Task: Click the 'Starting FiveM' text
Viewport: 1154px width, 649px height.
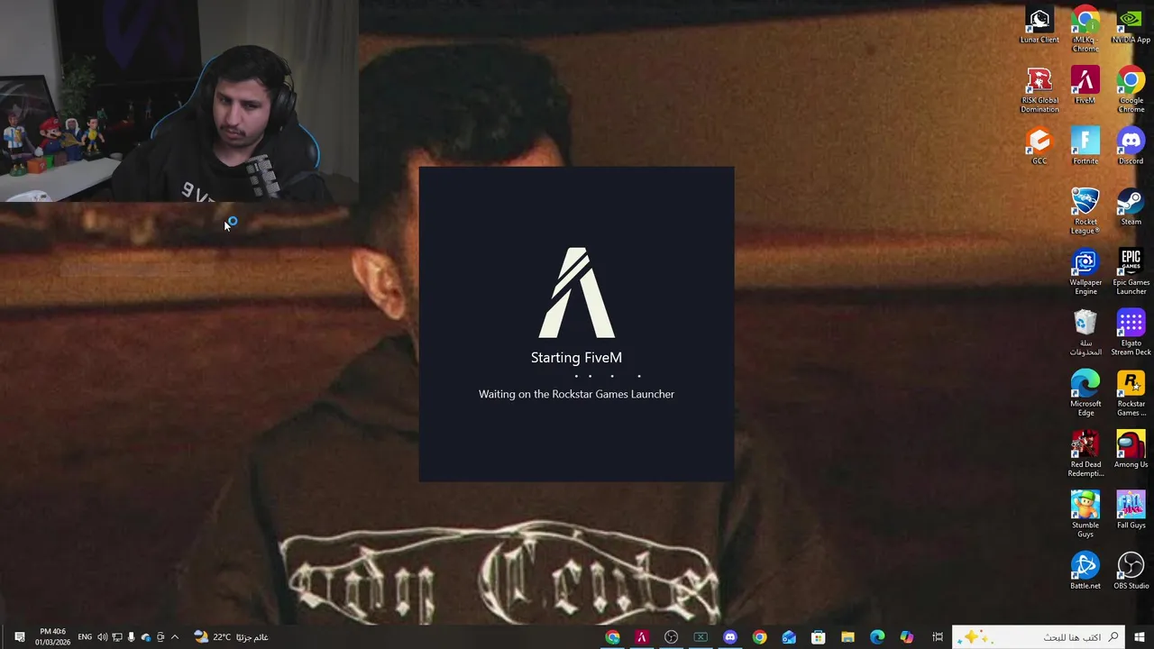Action: [576, 358]
